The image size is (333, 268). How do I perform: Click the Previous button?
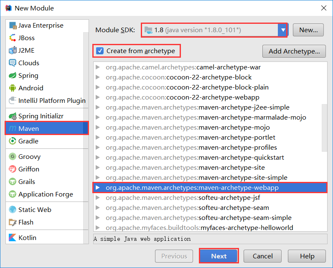coord(174,256)
